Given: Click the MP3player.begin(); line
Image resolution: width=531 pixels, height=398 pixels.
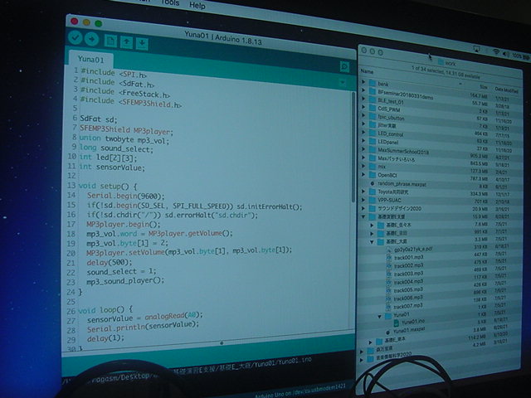Looking at the screenshot, I should coord(124,225).
